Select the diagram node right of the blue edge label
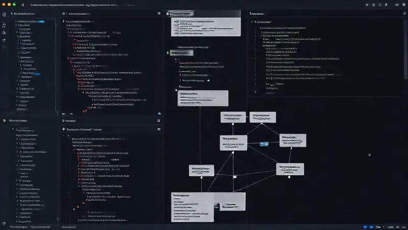The image size is (408, 230). 293,140
